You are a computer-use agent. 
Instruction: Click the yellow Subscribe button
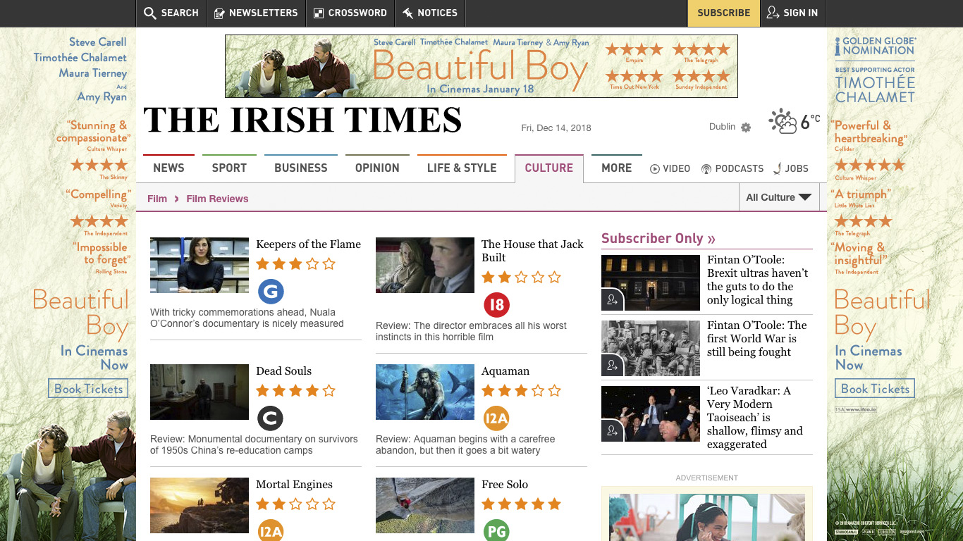point(724,13)
